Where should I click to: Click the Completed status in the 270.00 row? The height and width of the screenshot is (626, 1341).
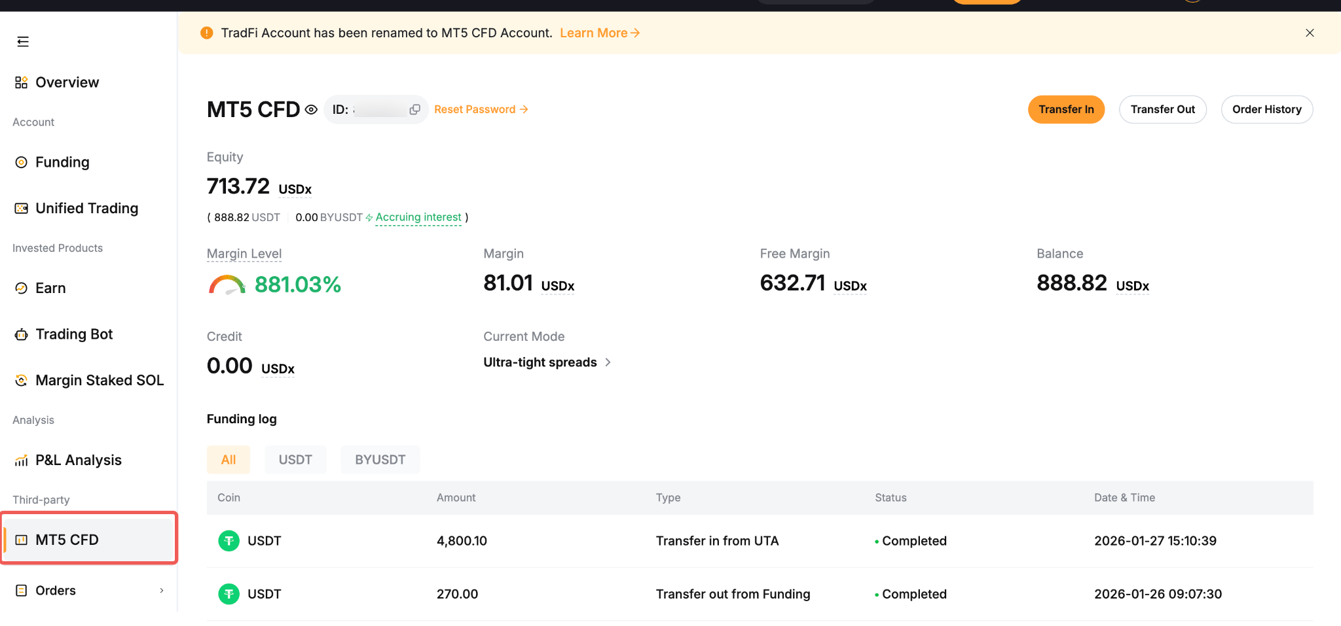[911, 594]
